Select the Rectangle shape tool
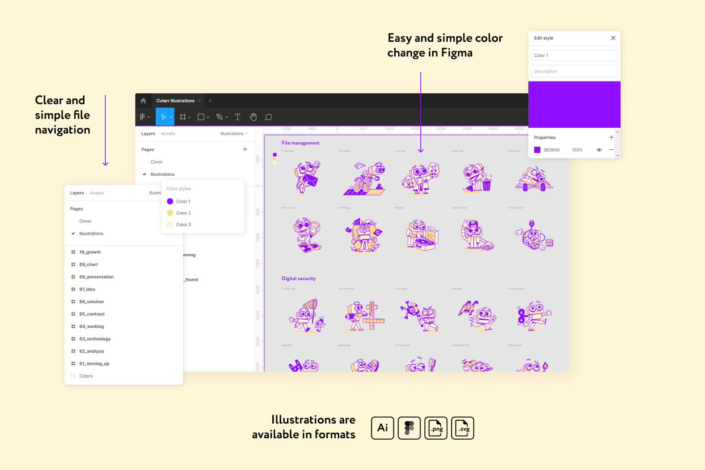This screenshot has width=705, height=470. 200,116
